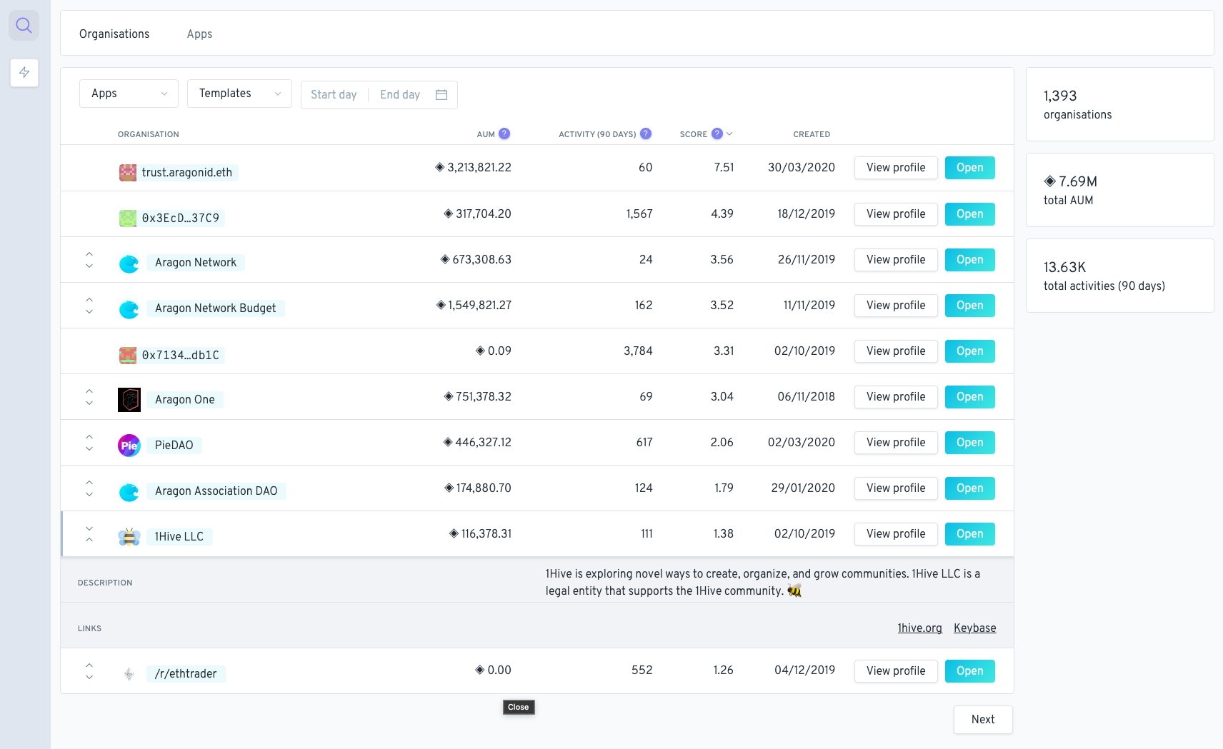Select the PieDAO logo icon
This screenshot has height=749, width=1223.
pyautogui.click(x=129, y=446)
